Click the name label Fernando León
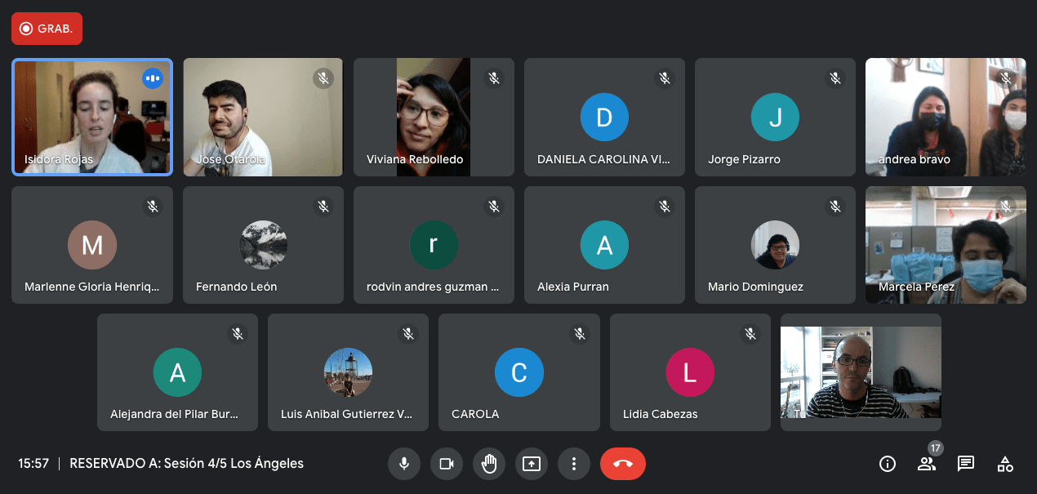1037x494 pixels. coord(237,287)
